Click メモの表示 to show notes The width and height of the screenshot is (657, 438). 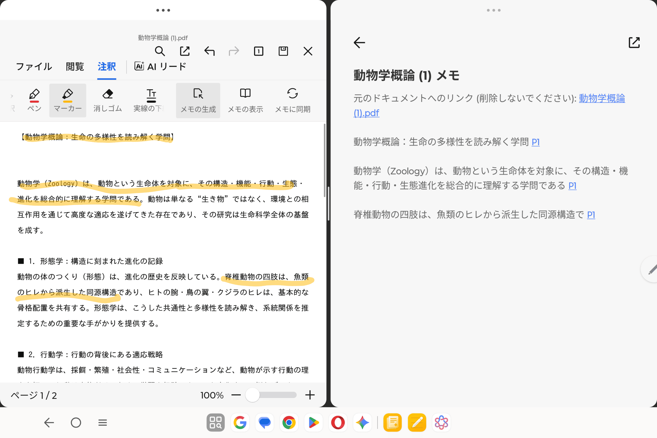245,101
